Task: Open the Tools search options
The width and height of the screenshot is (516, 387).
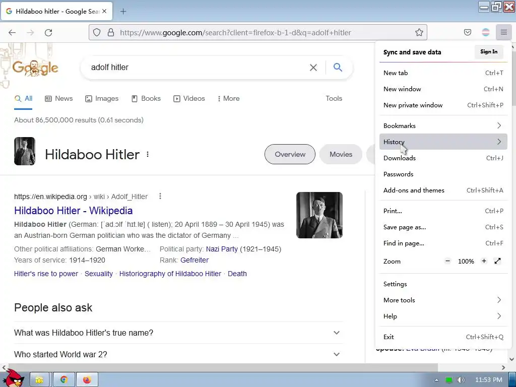Action: [x=334, y=98]
